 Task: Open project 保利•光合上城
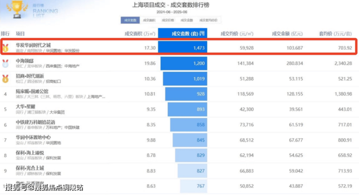tap(30, 168)
